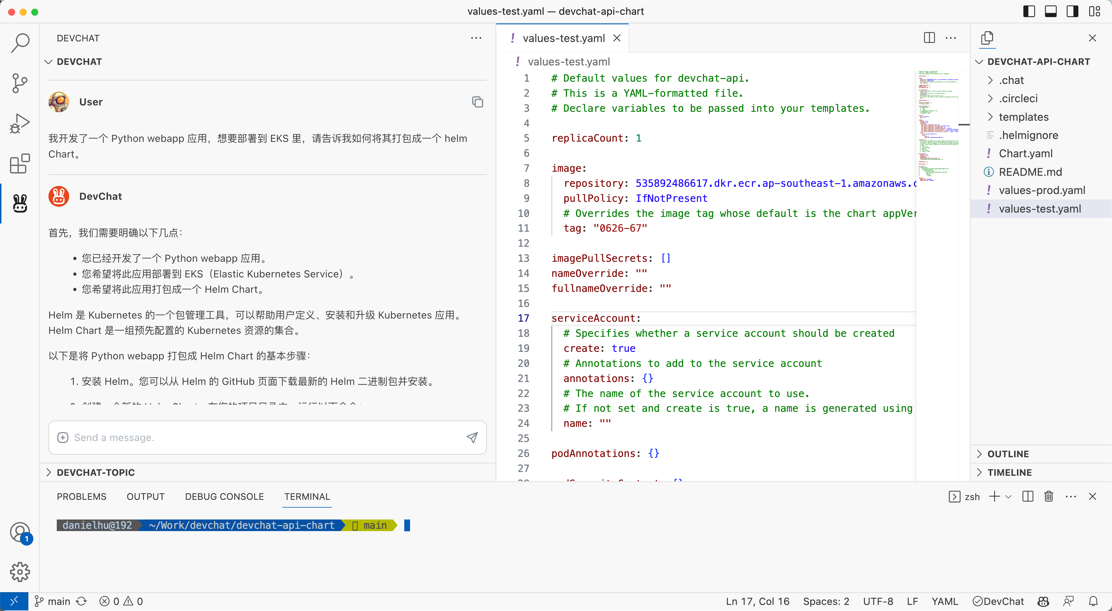Open the new terminal launch profile dropdown
The width and height of the screenshot is (1112, 611).
point(1008,497)
